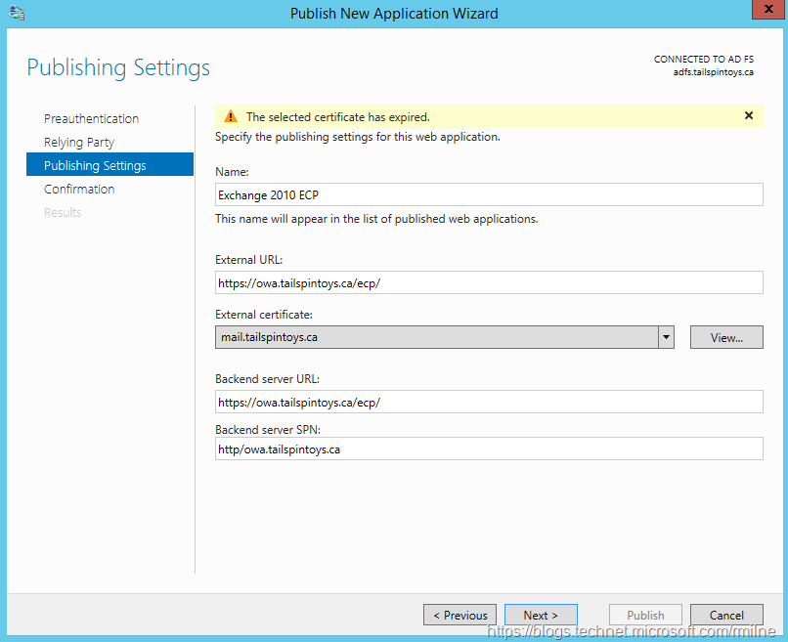Cancel the publishing wizard

726,615
